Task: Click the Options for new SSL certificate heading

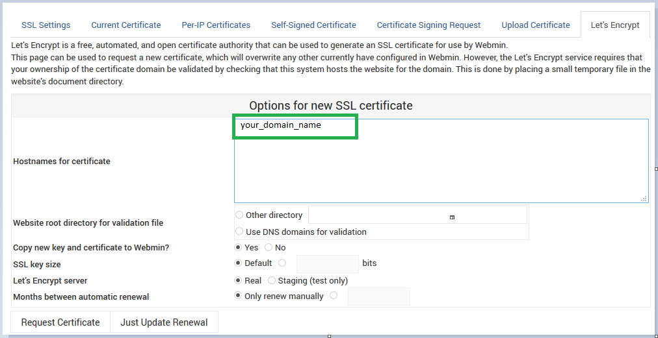Action: point(331,106)
